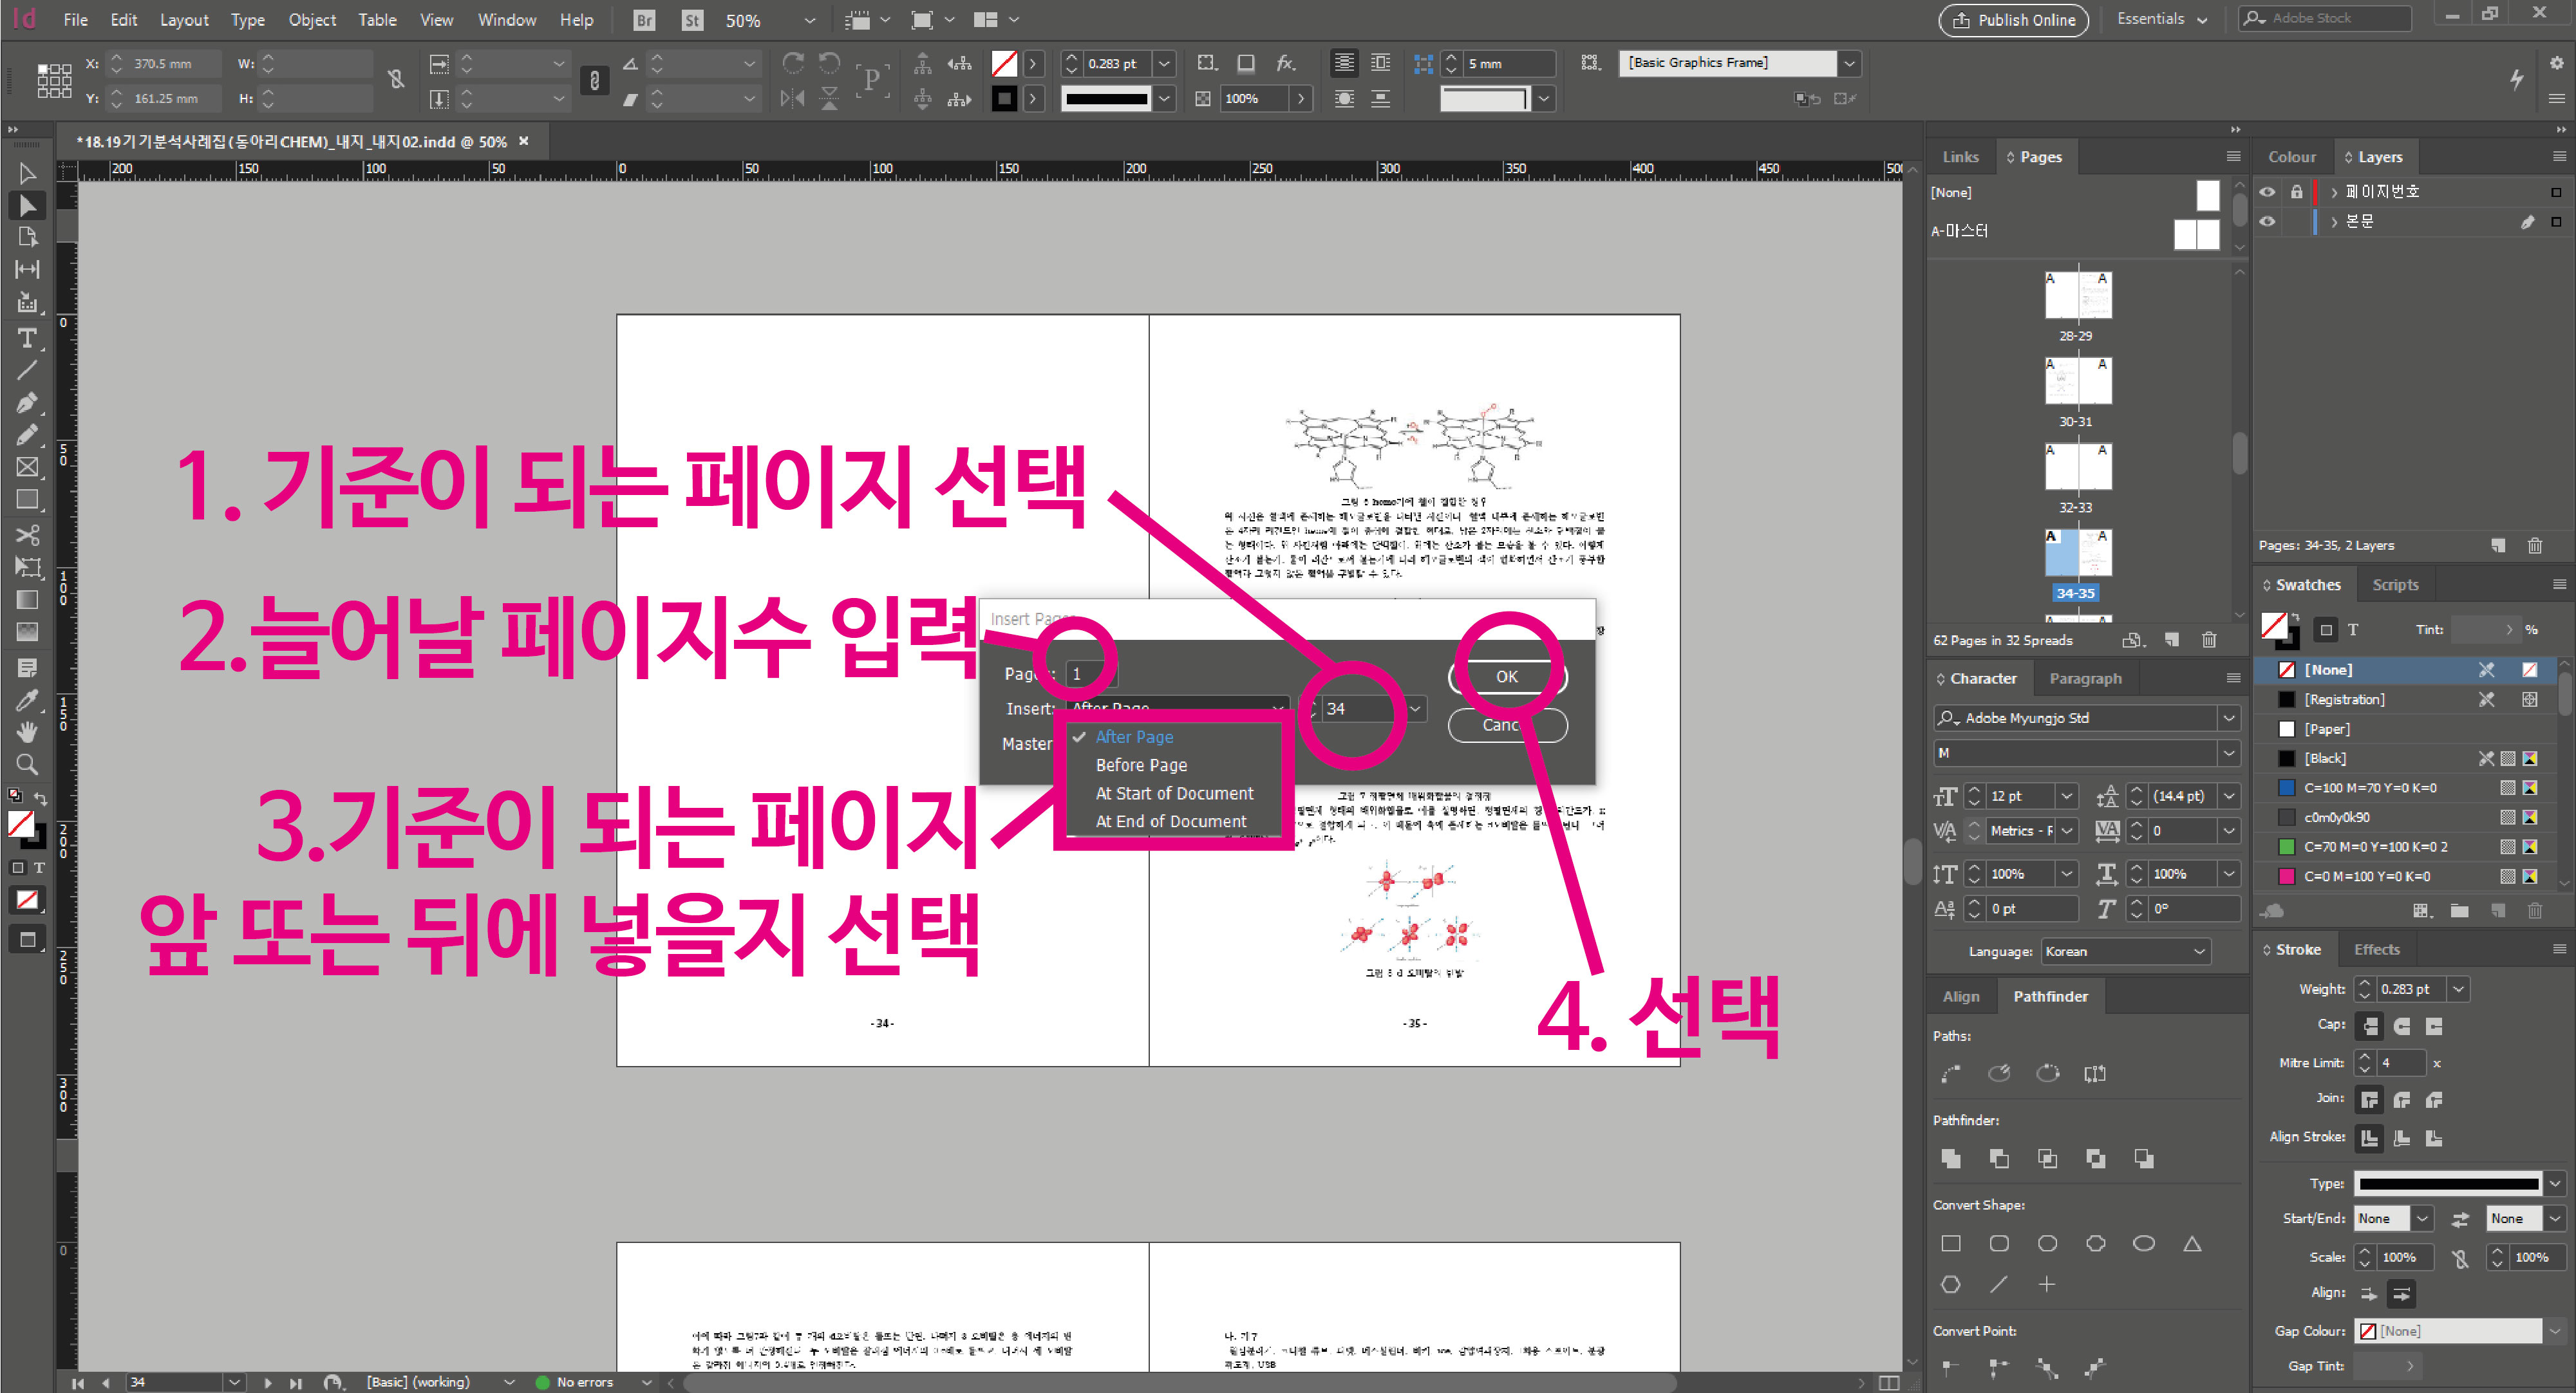Expand the 본문 layer

pos(2334,221)
